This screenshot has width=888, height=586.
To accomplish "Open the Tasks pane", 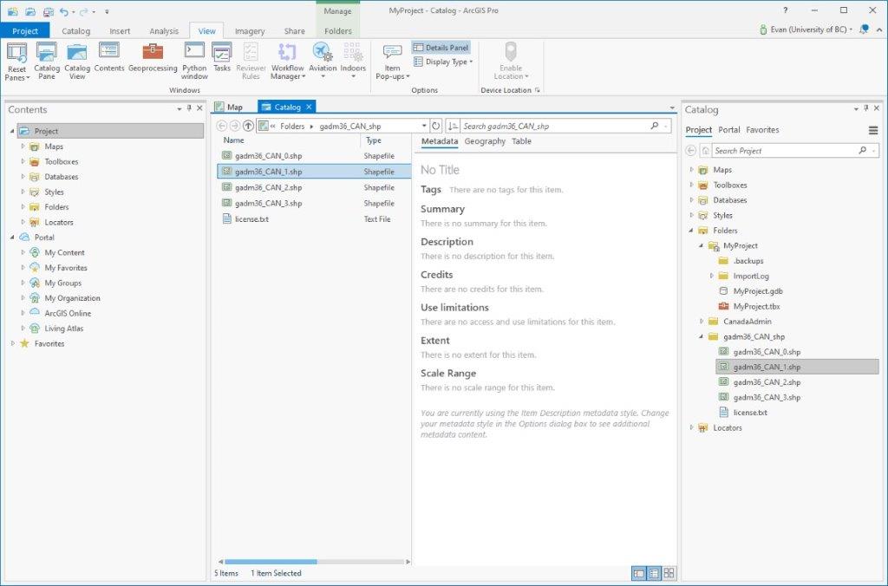I will click(221, 57).
